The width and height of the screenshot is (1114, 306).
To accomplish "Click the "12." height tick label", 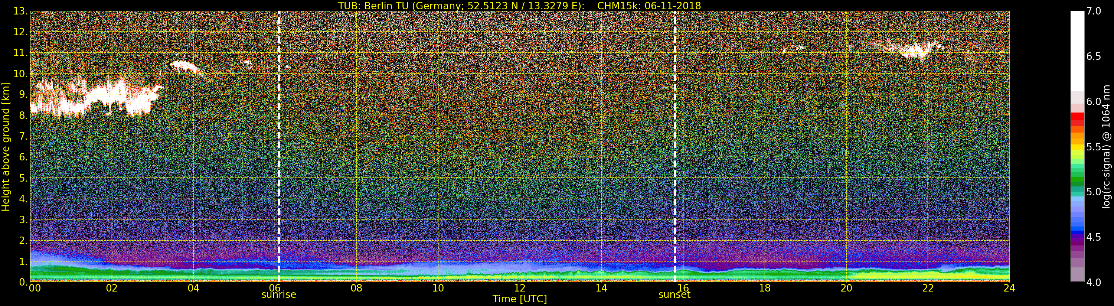I will click(20, 32).
